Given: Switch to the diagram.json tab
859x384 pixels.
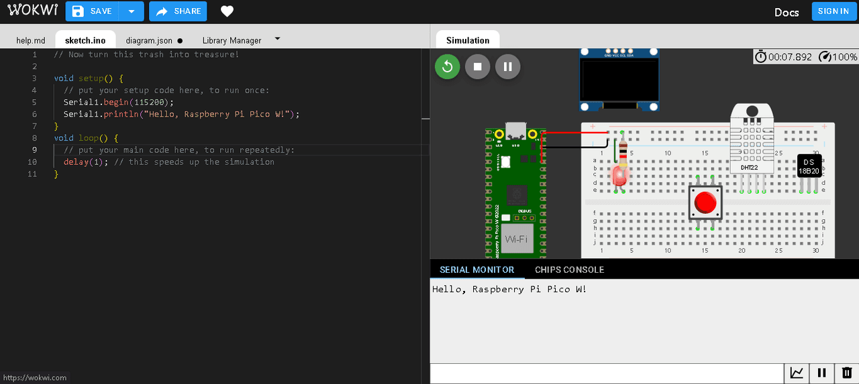Looking at the screenshot, I should pos(149,40).
